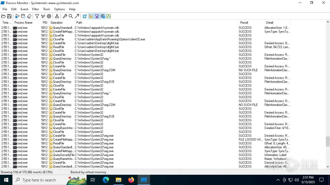
Task: Toggle the Autoscroll toolbar icon
Action: pyautogui.click(x=23, y=16)
